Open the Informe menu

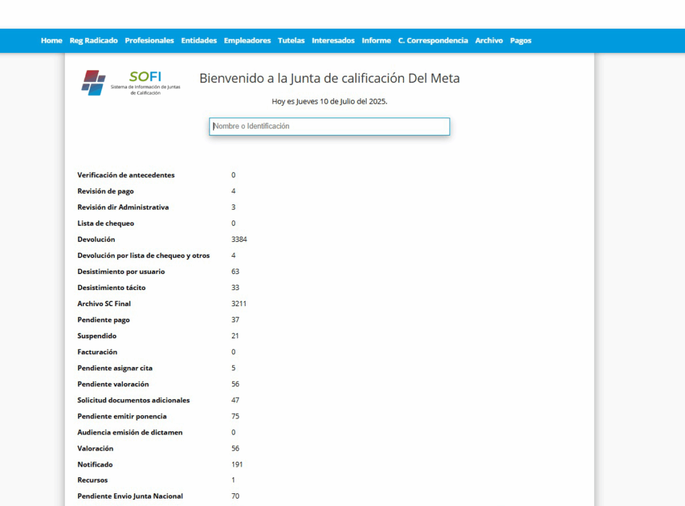[x=376, y=41]
